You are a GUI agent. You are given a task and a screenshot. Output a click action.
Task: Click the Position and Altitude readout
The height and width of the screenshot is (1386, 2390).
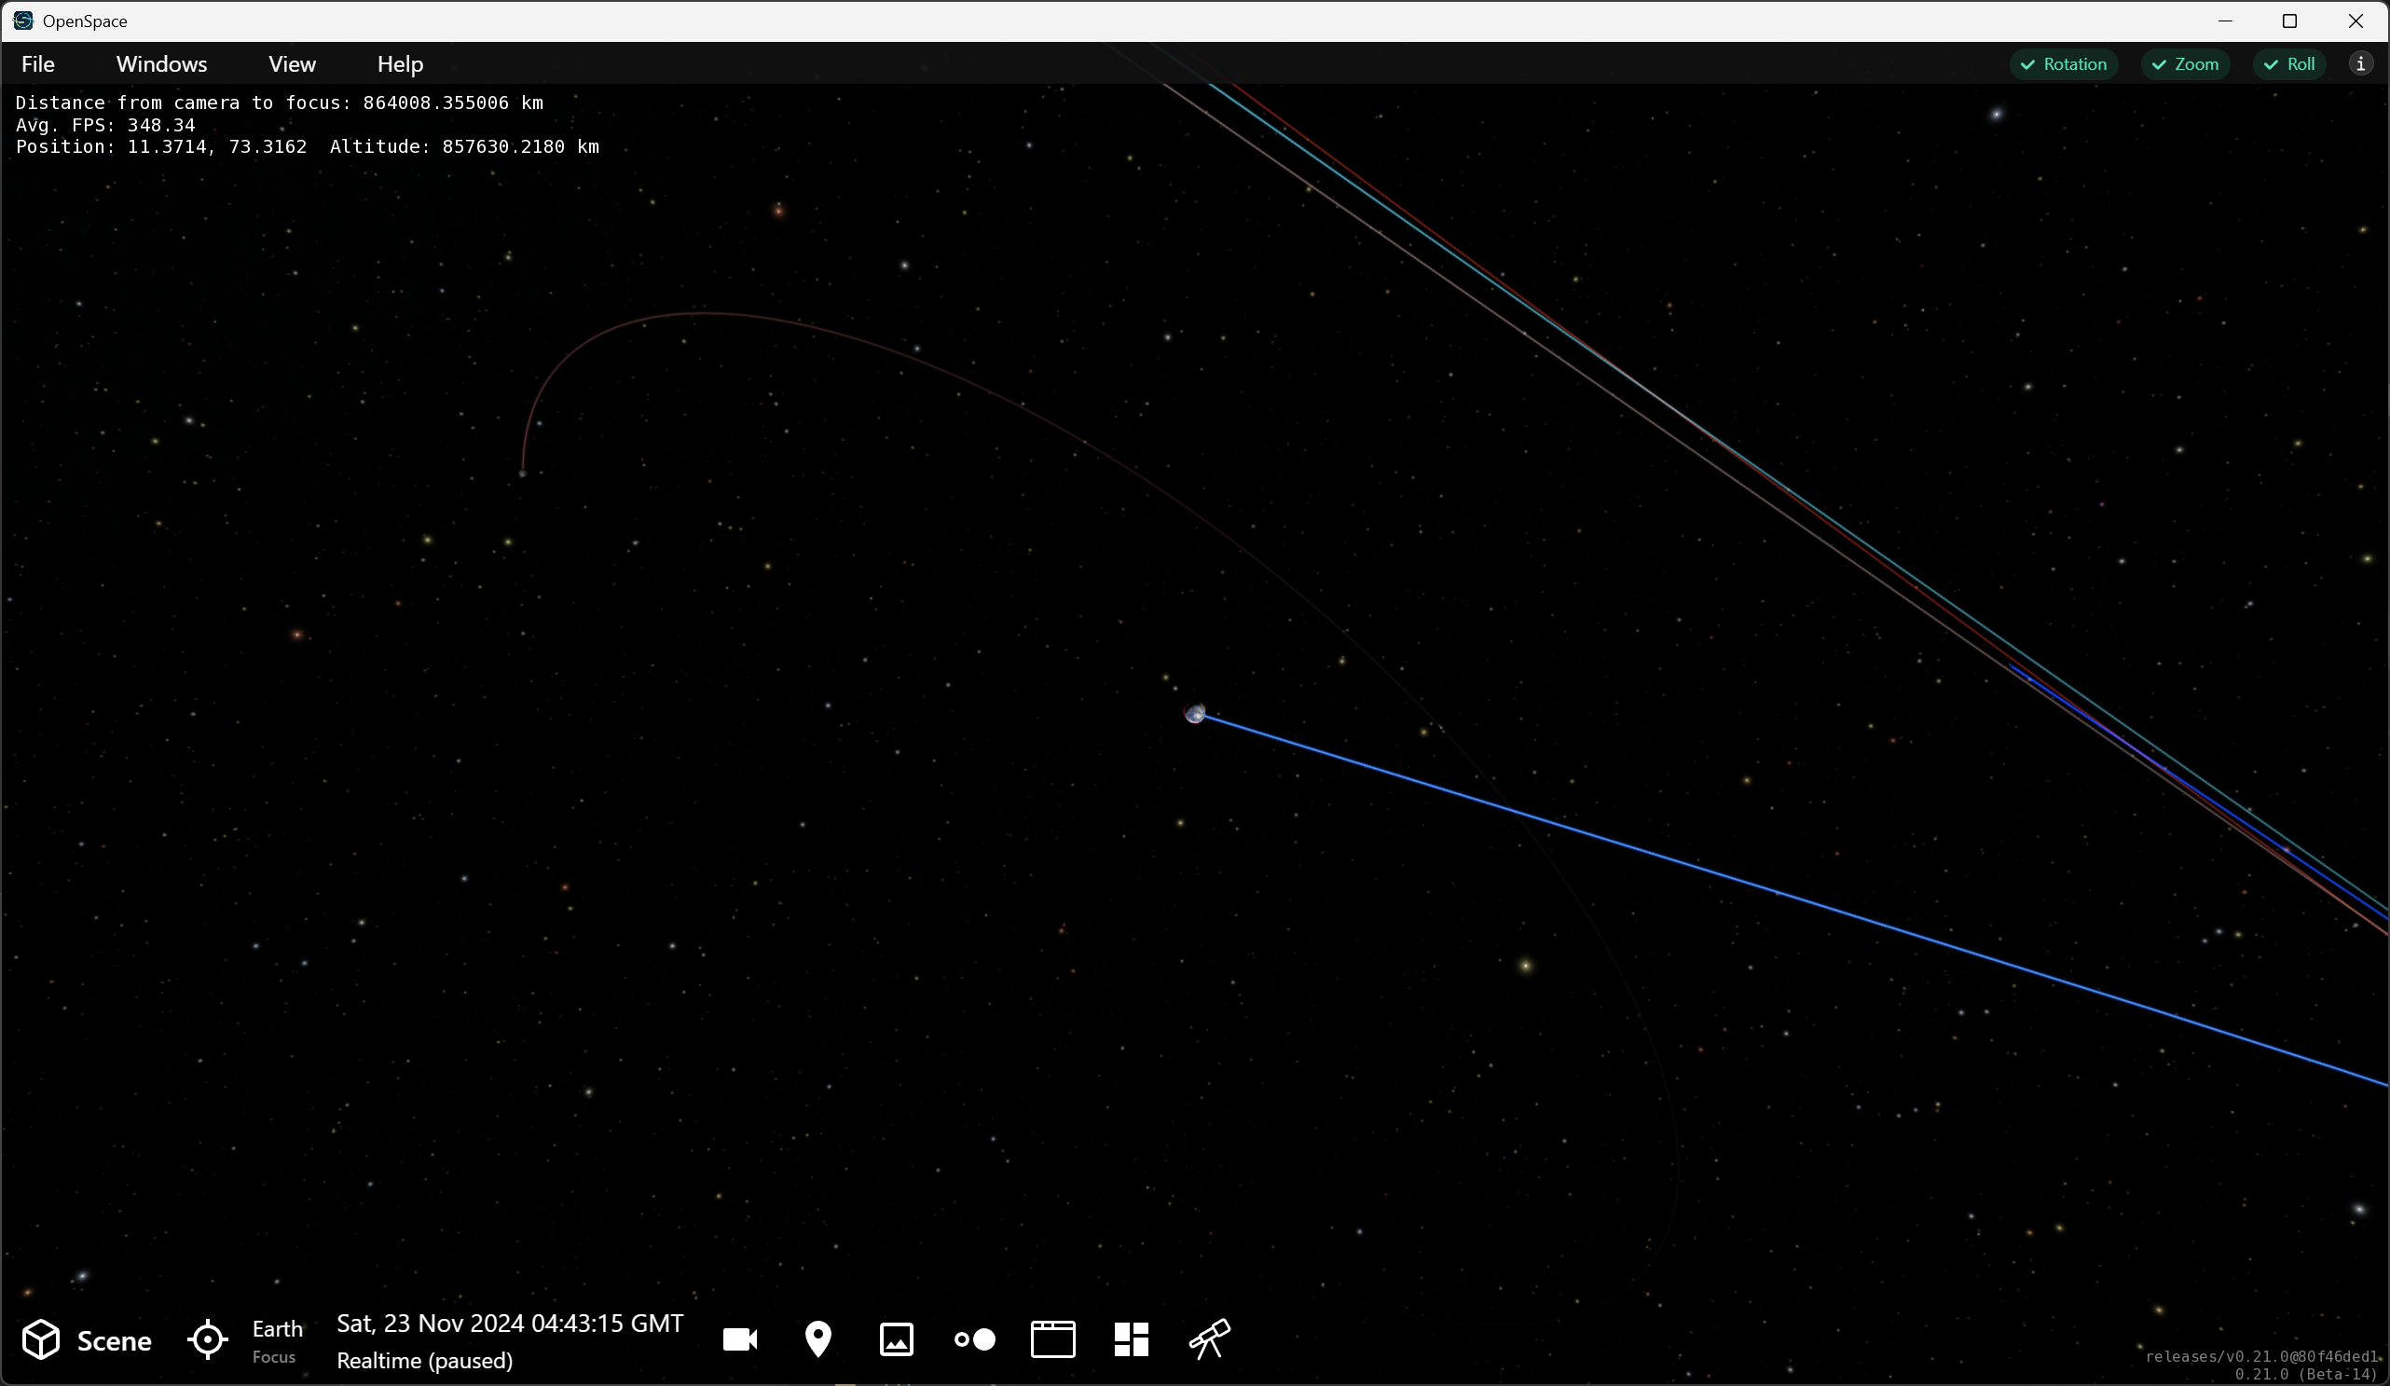click(x=308, y=147)
